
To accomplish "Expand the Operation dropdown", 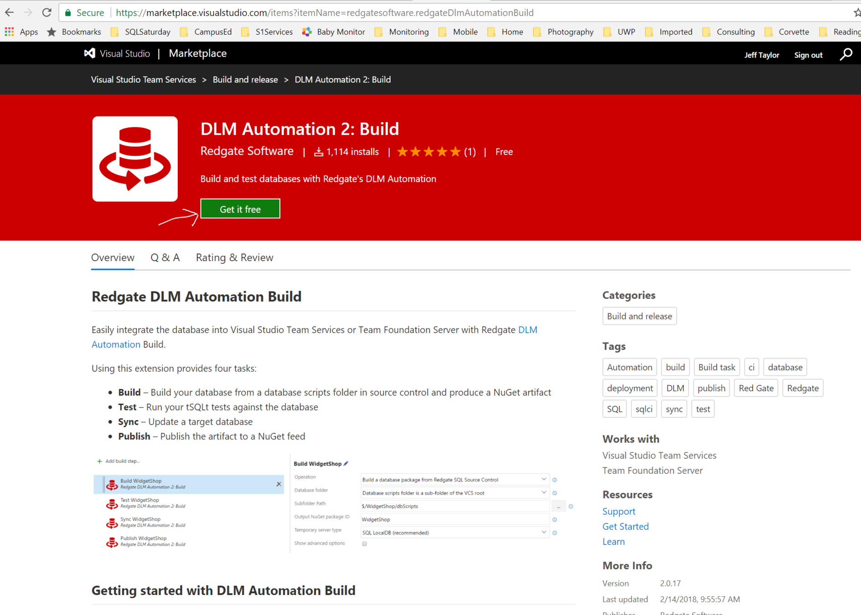I will (x=544, y=479).
